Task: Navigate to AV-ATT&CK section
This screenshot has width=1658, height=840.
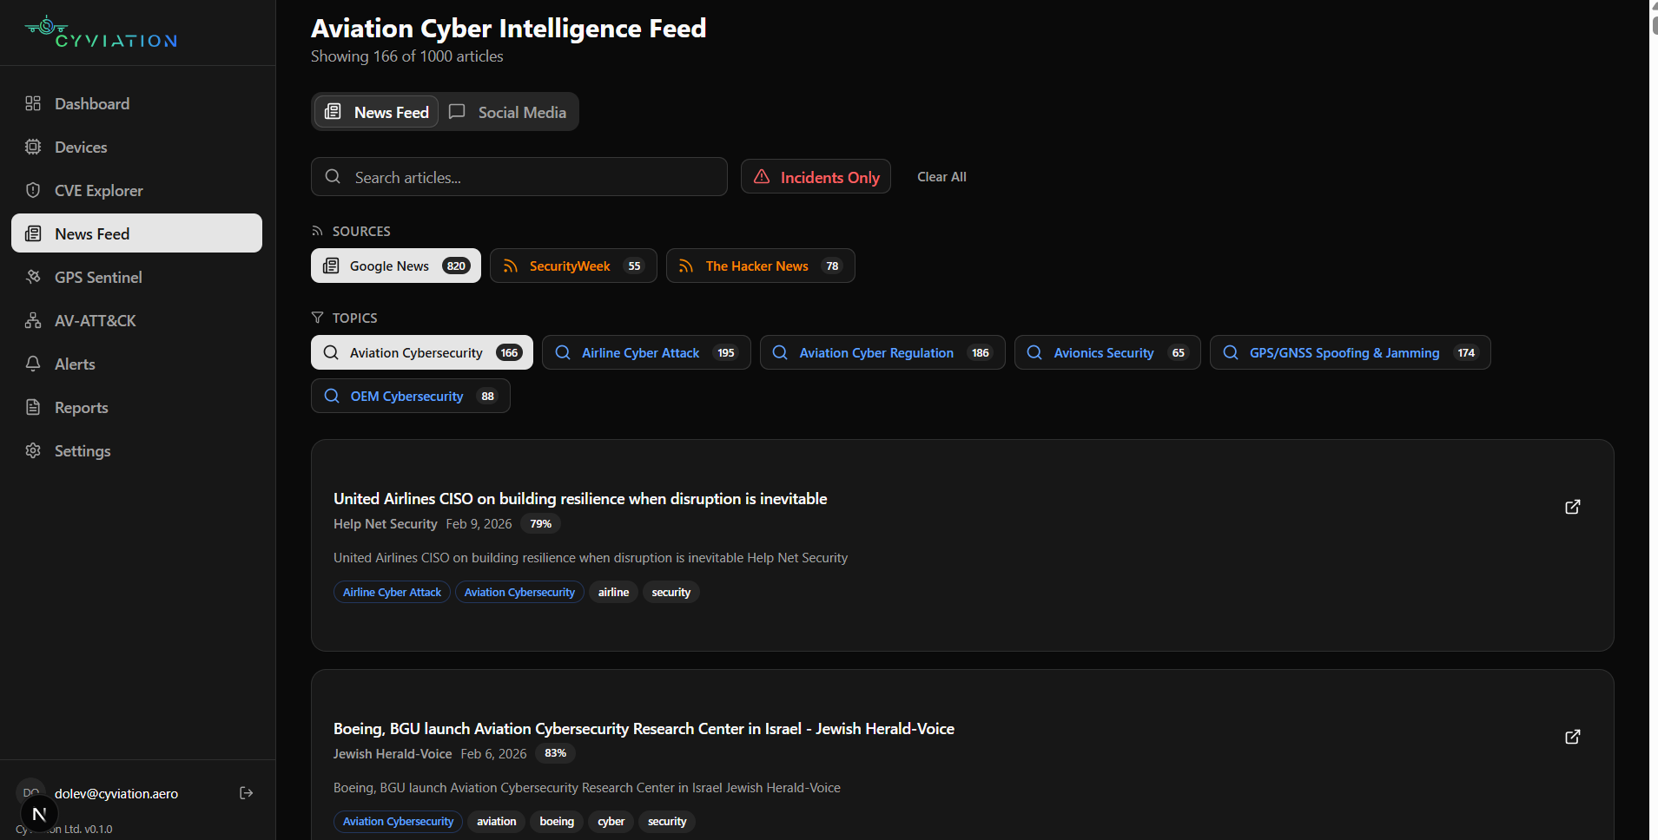Action: tap(136, 320)
